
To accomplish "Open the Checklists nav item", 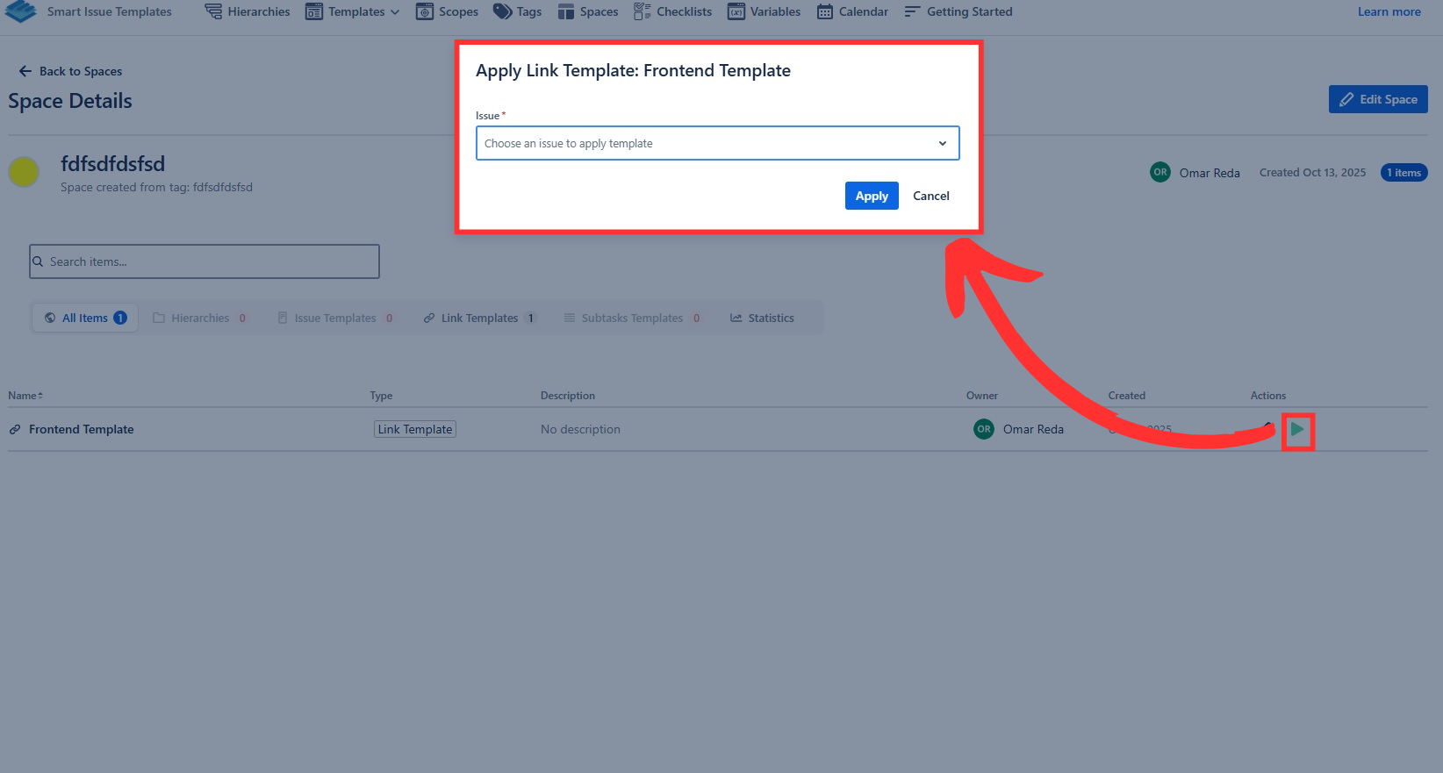I will [672, 11].
